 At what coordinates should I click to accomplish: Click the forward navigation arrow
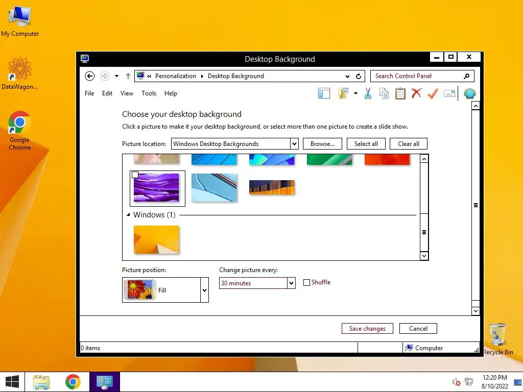point(105,76)
